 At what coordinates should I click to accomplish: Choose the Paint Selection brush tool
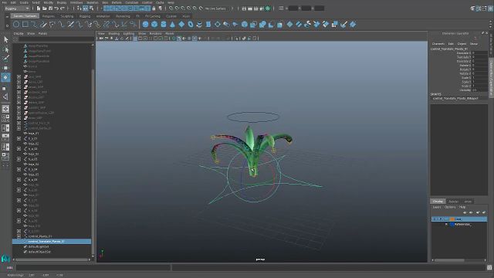[x=5, y=58]
